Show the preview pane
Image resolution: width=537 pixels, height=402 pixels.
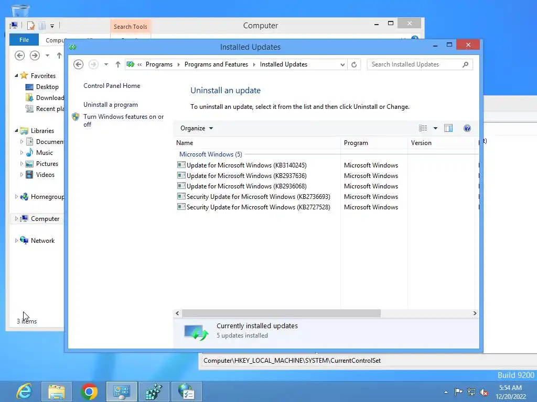[448, 128]
